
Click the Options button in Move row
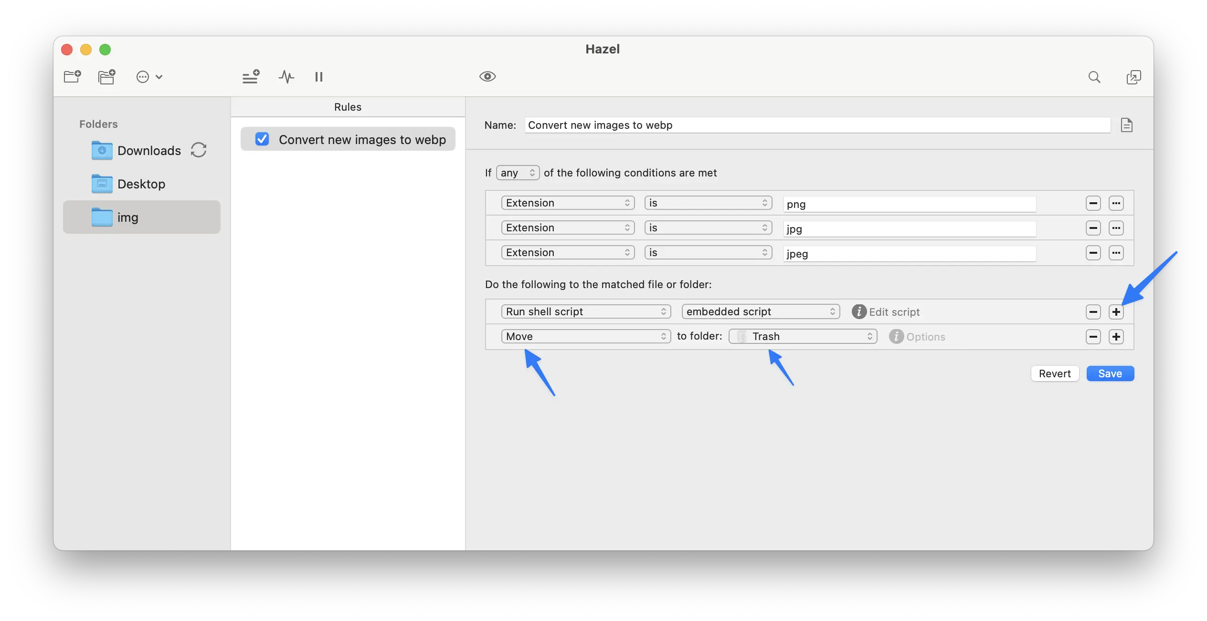[x=917, y=337]
